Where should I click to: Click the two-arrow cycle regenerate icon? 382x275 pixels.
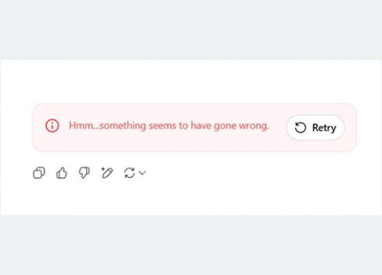tap(129, 173)
